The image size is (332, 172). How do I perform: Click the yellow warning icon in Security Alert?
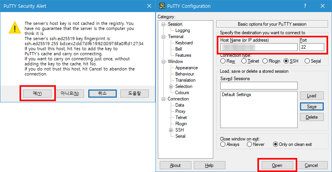tap(15, 28)
